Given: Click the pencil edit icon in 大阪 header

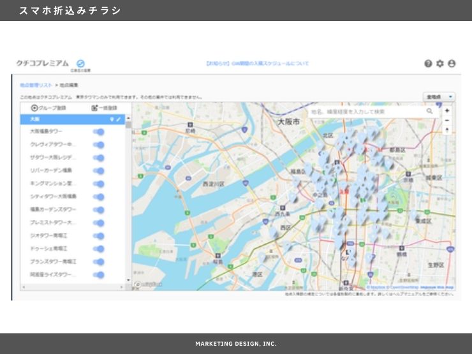Looking at the screenshot, I should 119,119.
